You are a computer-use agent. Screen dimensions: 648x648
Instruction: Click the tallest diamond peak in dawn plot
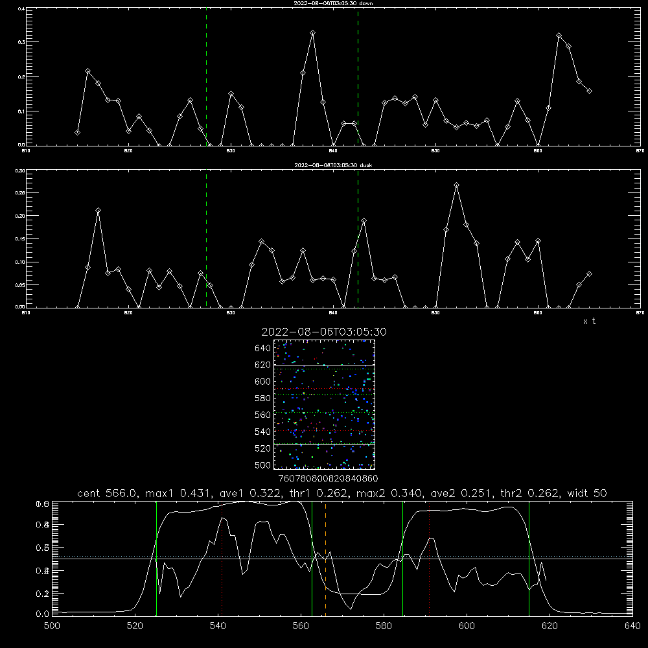pos(313,32)
